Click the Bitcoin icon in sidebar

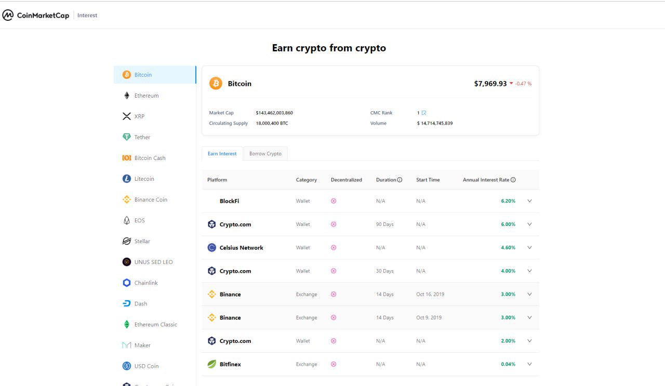(127, 75)
